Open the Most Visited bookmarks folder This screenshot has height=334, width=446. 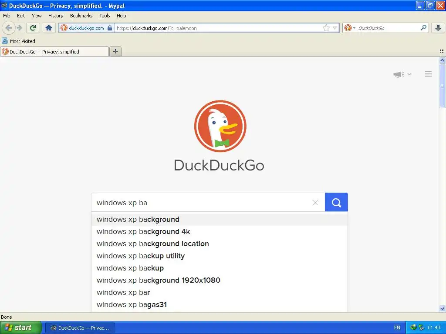click(x=18, y=41)
